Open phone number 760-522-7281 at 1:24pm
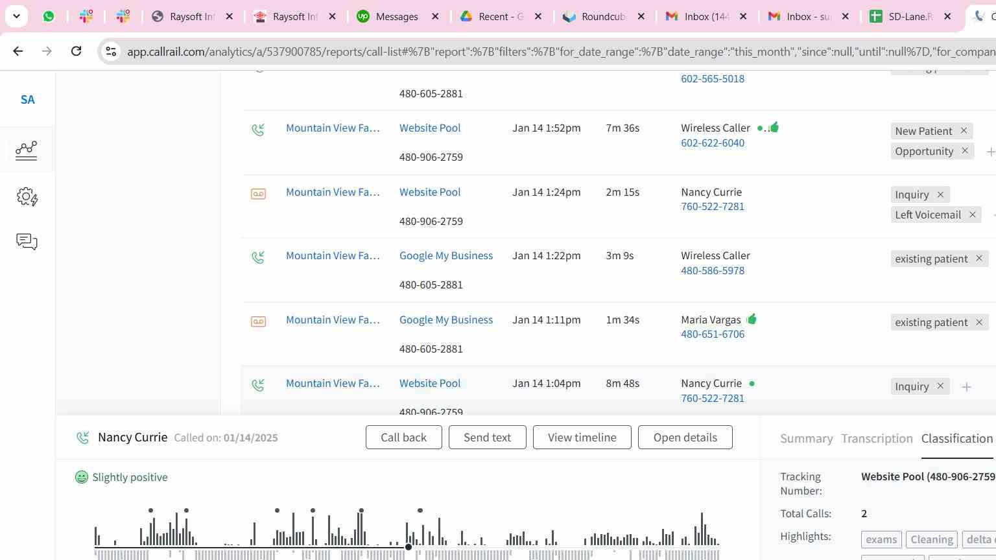This screenshot has height=560, width=996. coord(713,206)
